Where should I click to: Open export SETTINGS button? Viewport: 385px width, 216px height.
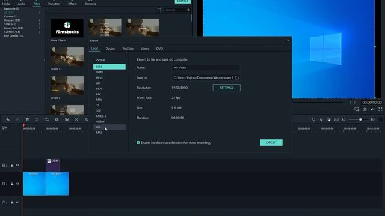click(x=226, y=88)
